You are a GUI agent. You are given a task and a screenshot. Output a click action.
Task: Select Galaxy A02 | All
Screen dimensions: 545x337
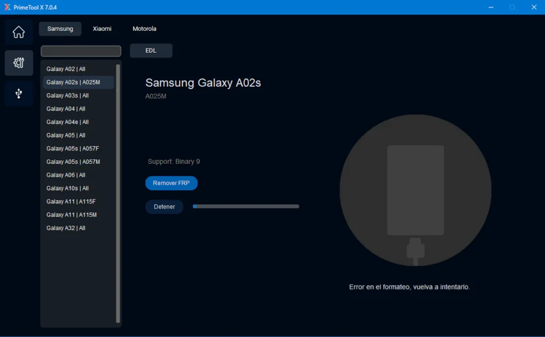coord(79,69)
